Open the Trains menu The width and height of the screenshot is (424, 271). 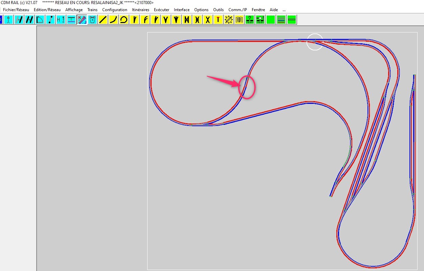click(x=92, y=10)
